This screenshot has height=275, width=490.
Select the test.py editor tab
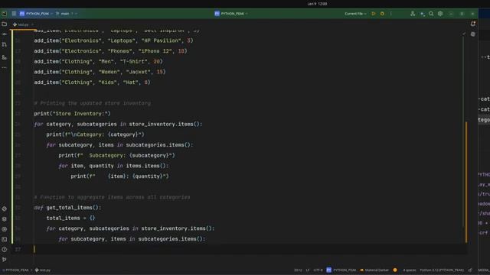(23, 24)
